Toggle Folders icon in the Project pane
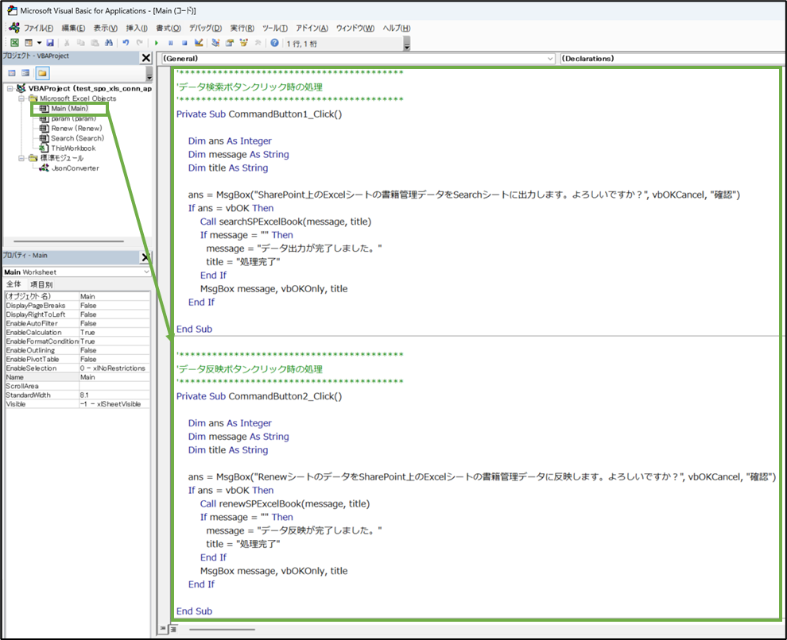Image resolution: width=787 pixels, height=640 pixels. (42, 73)
